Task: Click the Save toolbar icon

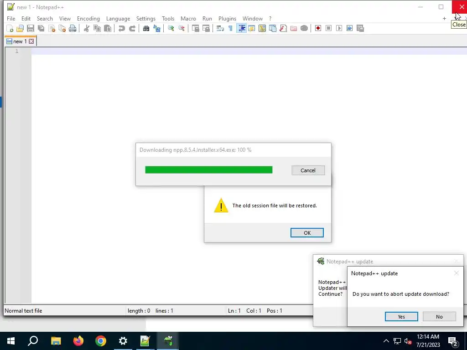Action: (x=31, y=28)
